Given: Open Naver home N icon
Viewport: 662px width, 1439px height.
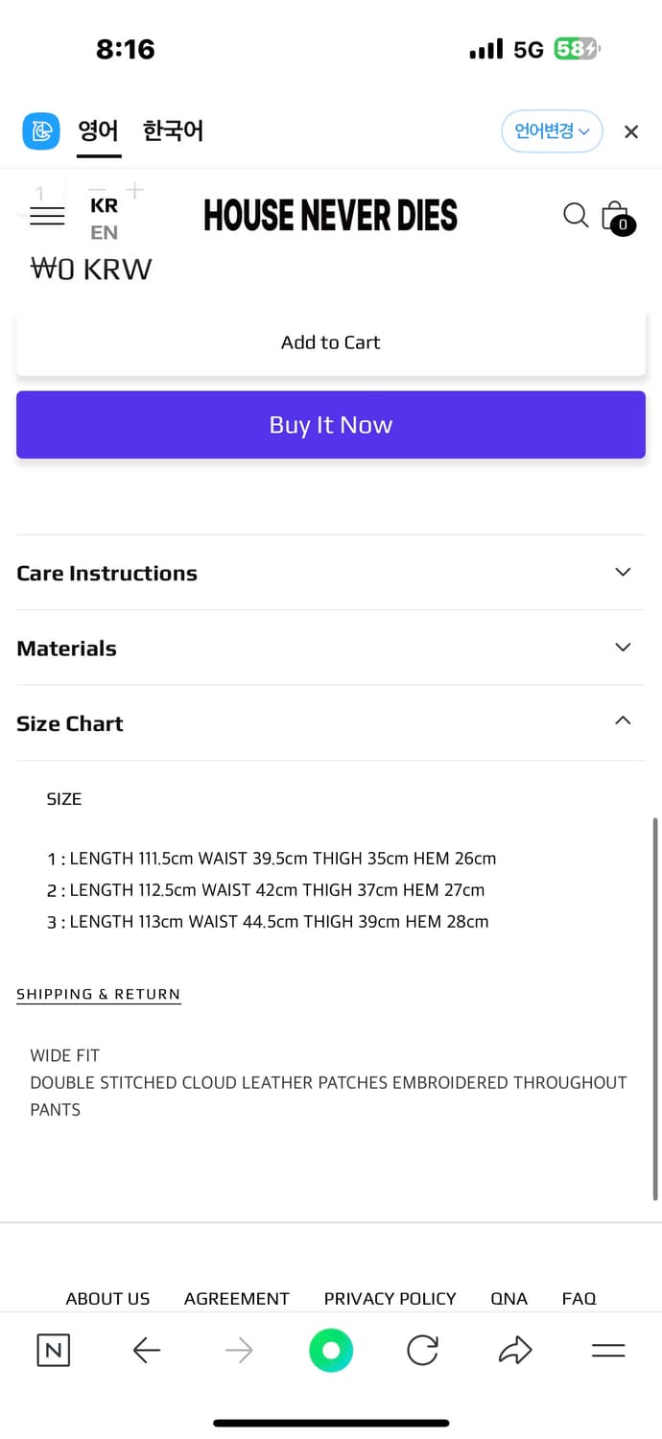Looking at the screenshot, I should [54, 1351].
